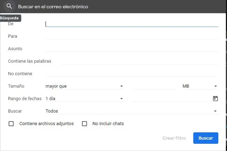
Task: Click the 'No contiene' text field
Action: tap(131, 74)
